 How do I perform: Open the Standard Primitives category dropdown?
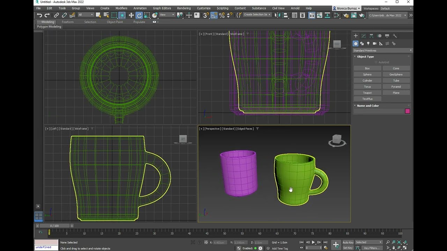point(382,51)
